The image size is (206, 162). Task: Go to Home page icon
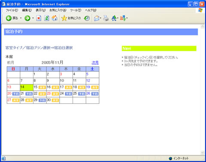point(55,18)
